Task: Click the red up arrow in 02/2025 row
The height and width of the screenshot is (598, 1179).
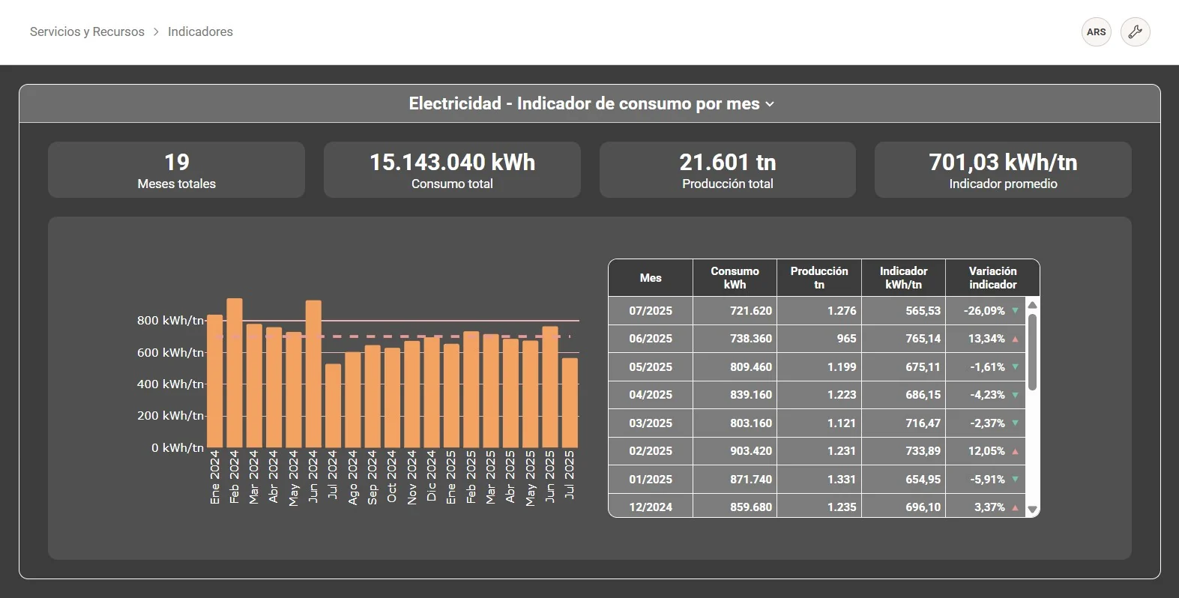Action: (x=1015, y=451)
